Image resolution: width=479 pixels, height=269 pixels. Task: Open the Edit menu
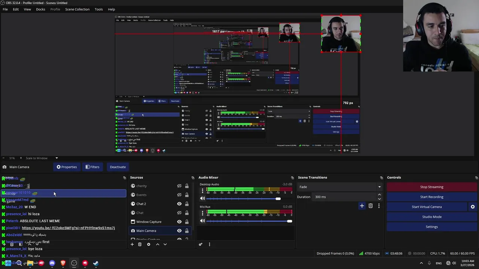click(x=16, y=9)
